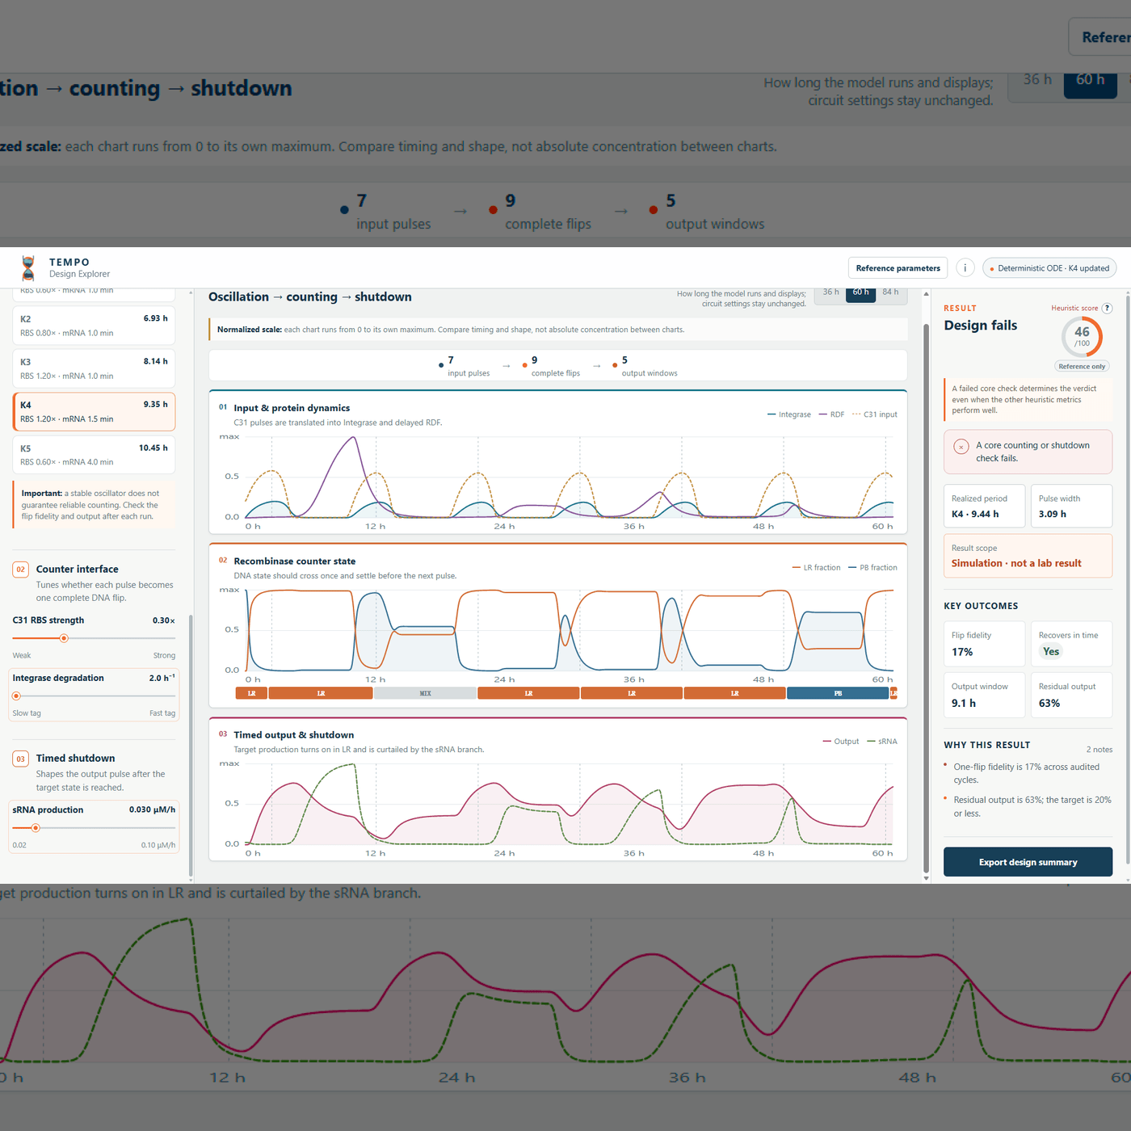Click the Reference parameters button

point(898,268)
